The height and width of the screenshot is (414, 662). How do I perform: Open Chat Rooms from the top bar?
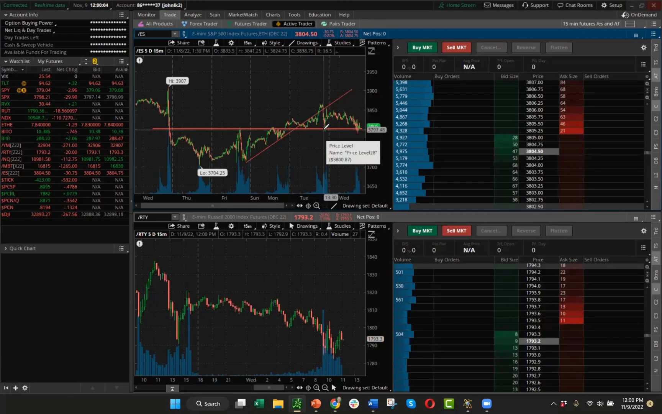click(x=575, y=5)
